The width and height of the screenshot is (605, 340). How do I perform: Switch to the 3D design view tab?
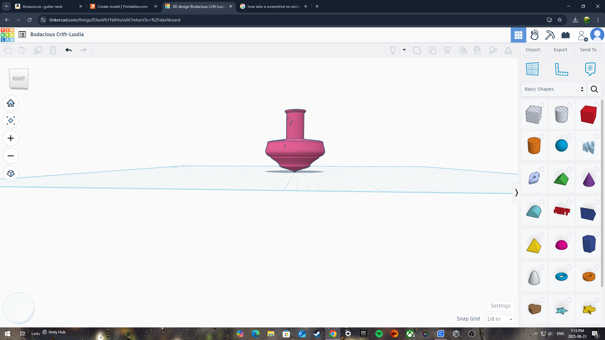(x=518, y=35)
